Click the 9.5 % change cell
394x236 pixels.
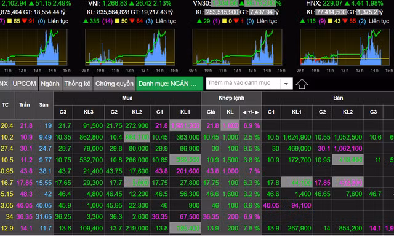pos(251,149)
